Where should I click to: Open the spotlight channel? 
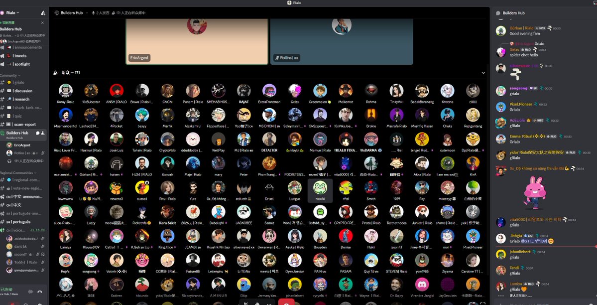click(23, 64)
